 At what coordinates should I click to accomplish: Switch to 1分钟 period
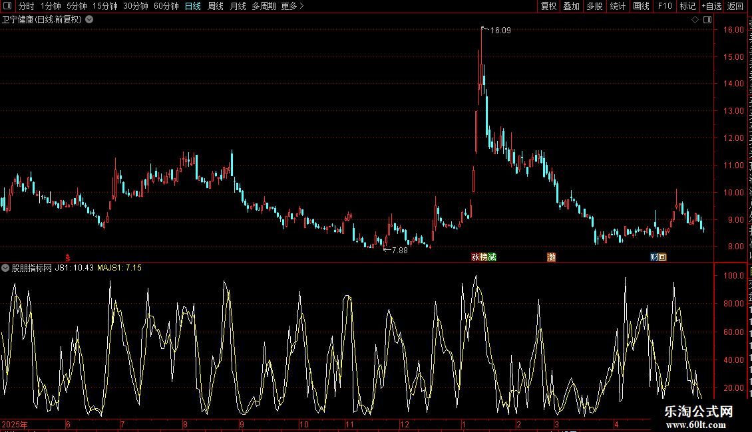(x=51, y=6)
